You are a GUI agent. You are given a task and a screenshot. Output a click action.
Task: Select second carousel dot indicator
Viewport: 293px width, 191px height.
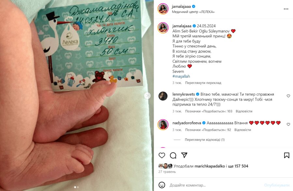click(78, 187)
